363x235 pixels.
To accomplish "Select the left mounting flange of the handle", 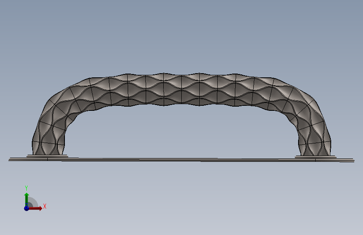I will click(x=47, y=156).
